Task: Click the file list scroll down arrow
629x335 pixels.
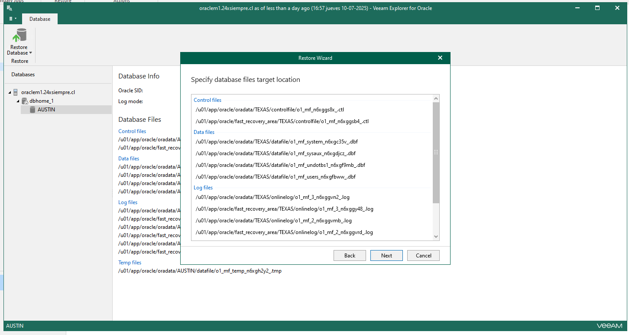Action: [436, 237]
